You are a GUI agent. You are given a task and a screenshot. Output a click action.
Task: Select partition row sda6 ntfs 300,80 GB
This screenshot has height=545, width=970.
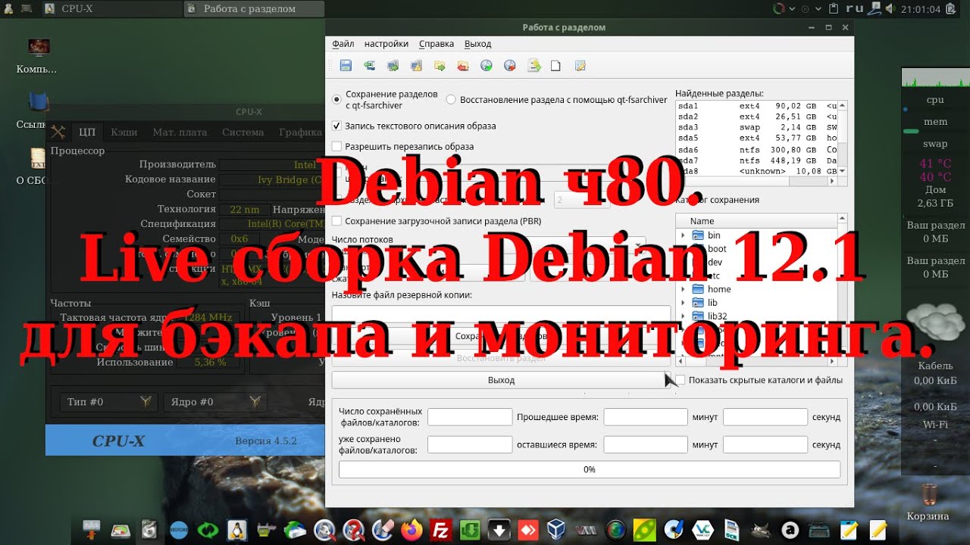(x=756, y=150)
